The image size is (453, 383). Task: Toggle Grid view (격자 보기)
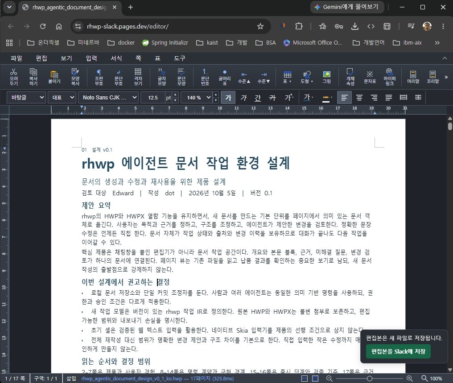tap(138, 77)
